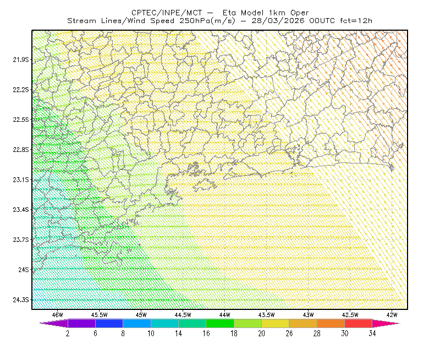Click the legend value '26'
This screenshot has width=440, height=339.
point(289,334)
